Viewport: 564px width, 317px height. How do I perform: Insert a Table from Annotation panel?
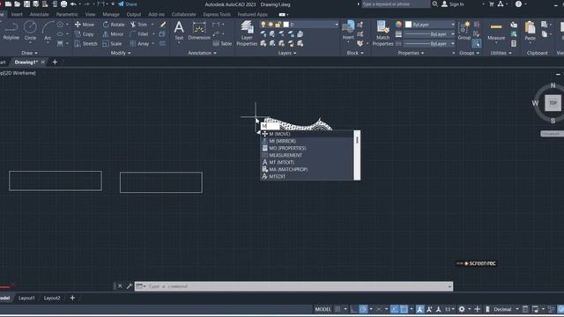(222, 43)
